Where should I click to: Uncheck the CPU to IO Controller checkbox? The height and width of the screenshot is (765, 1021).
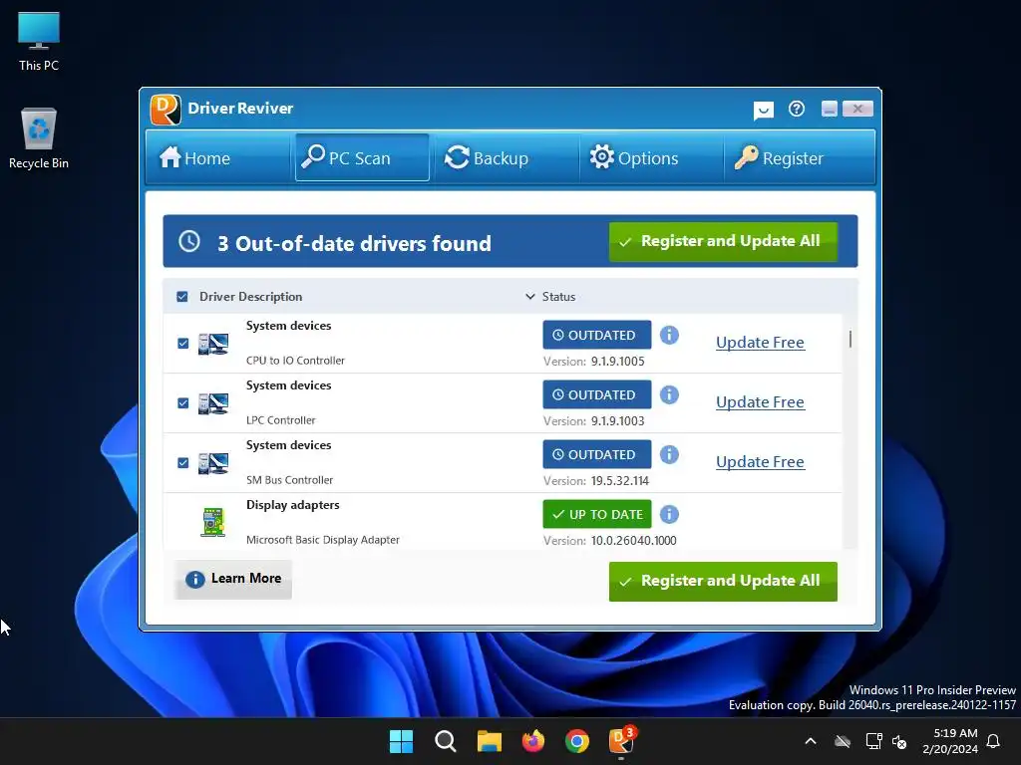[183, 343]
